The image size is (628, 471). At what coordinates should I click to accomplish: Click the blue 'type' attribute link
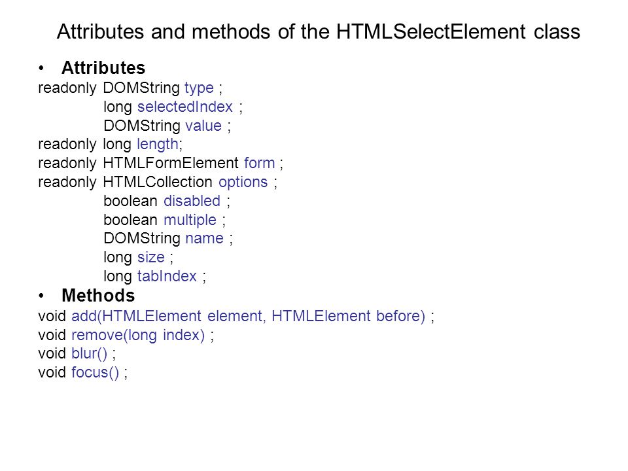pyautogui.click(x=199, y=88)
